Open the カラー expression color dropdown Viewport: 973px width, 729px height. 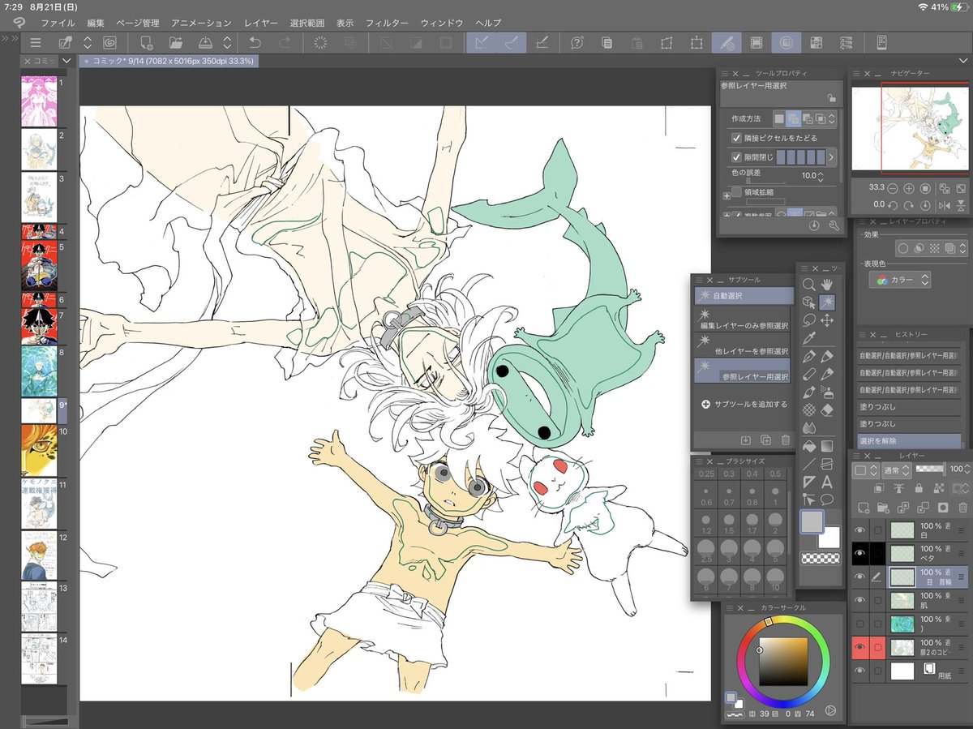tap(900, 280)
